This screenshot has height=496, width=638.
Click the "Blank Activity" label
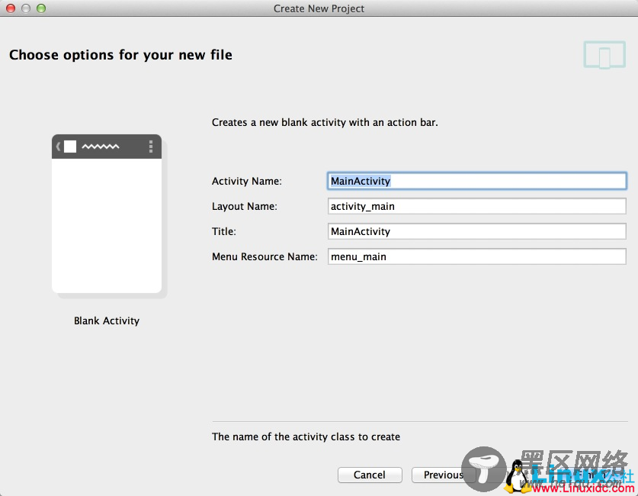coord(107,321)
